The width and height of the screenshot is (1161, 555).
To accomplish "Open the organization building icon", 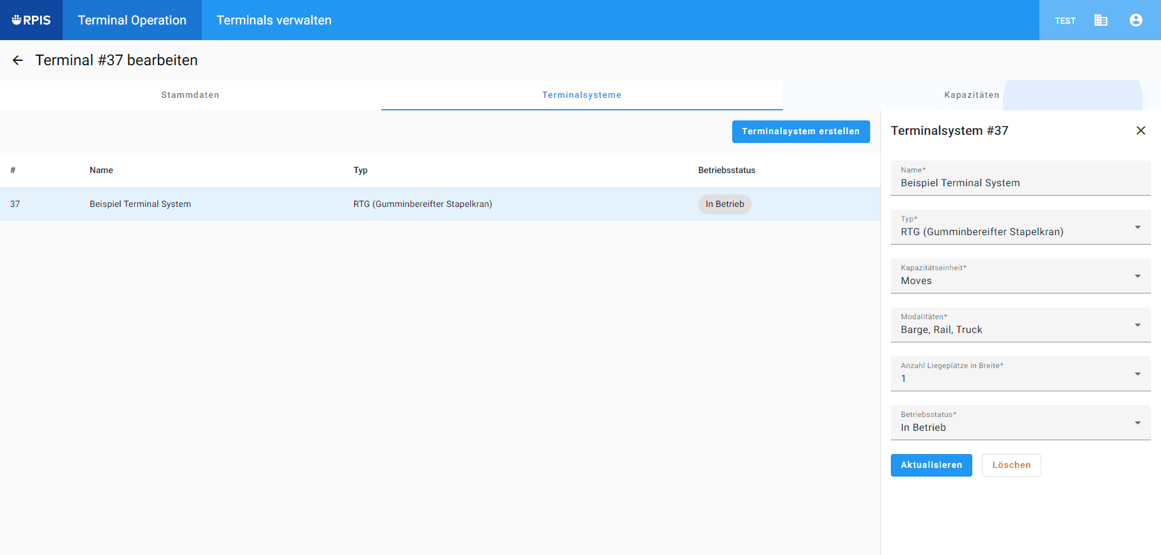I will (1101, 20).
